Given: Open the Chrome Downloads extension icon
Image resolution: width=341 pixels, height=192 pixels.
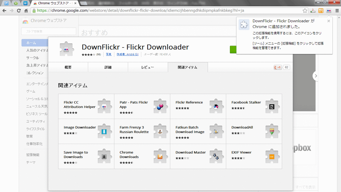Looking at the screenshot, I should pos(160,156).
